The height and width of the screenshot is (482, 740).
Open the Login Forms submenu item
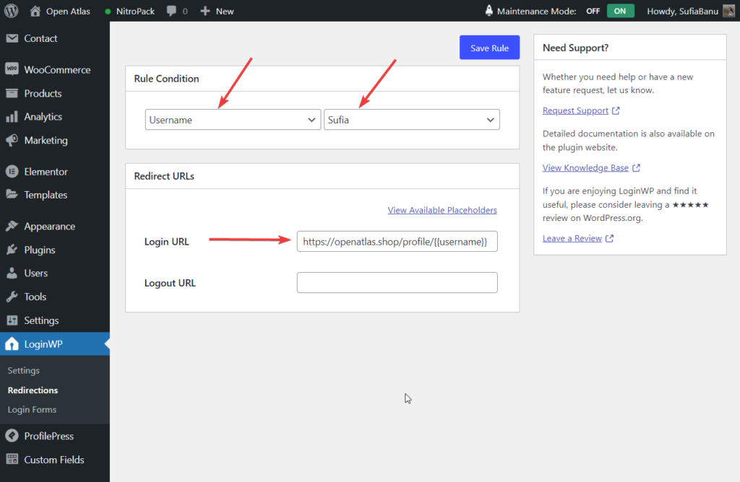pos(32,409)
